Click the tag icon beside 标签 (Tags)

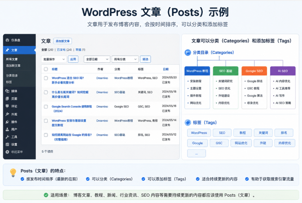point(188,122)
